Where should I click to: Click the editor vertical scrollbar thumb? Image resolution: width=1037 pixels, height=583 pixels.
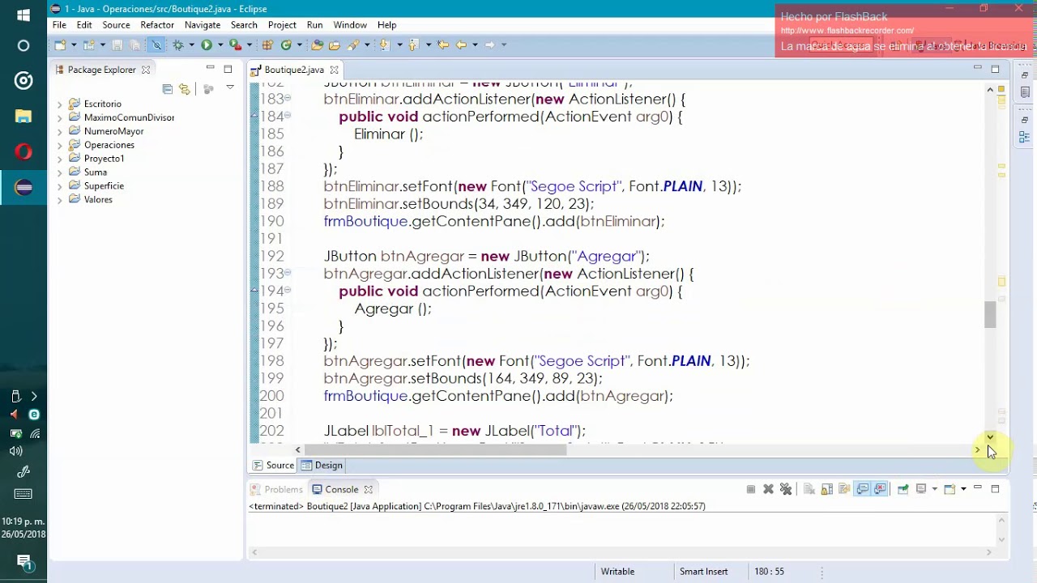click(x=990, y=314)
